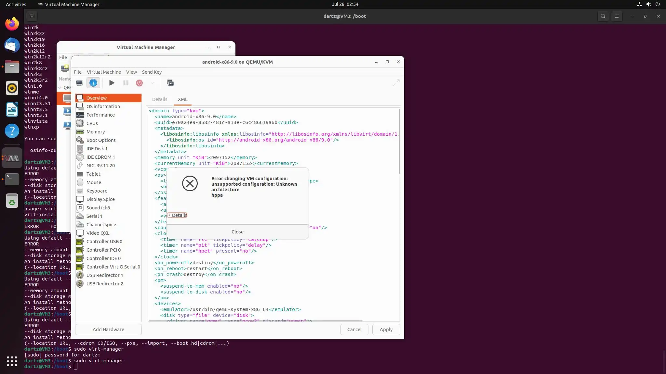Click the fullscreen arrows icon
The height and width of the screenshot is (374, 666).
[x=396, y=83]
